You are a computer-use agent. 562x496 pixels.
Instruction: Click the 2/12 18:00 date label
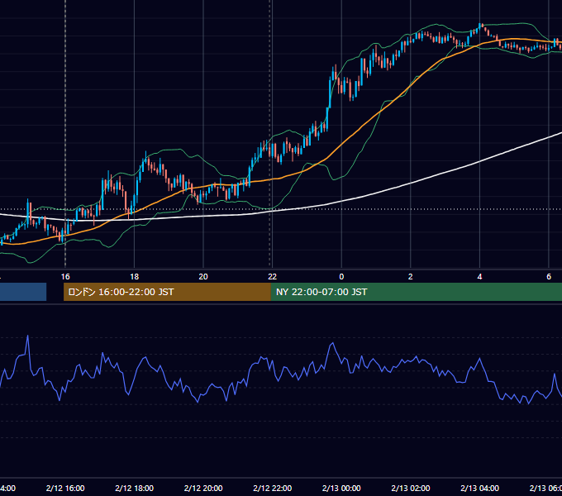coord(135,489)
